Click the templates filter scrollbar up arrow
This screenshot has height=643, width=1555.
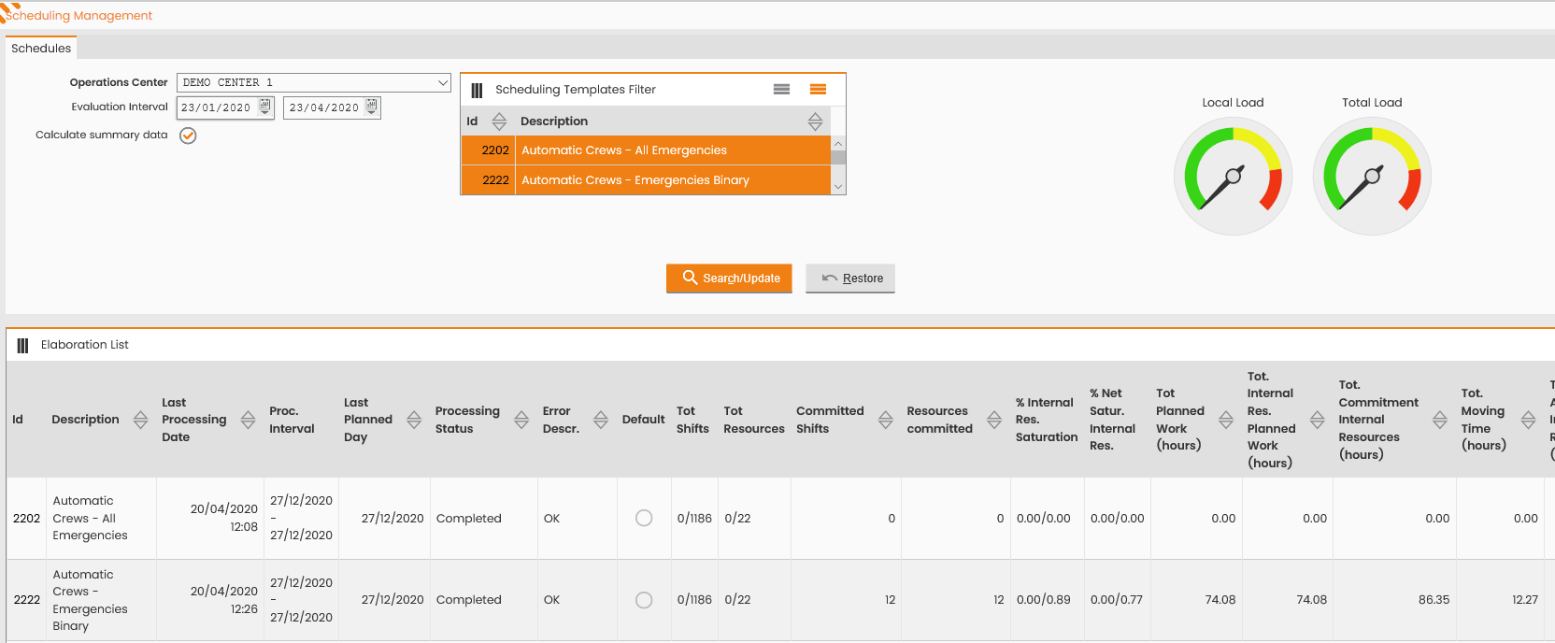tap(838, 144)
